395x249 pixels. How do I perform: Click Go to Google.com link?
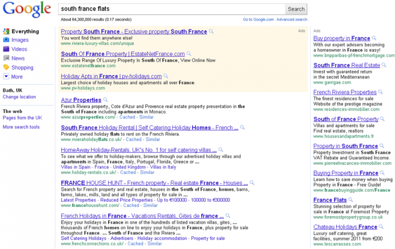tap(258, 20)
